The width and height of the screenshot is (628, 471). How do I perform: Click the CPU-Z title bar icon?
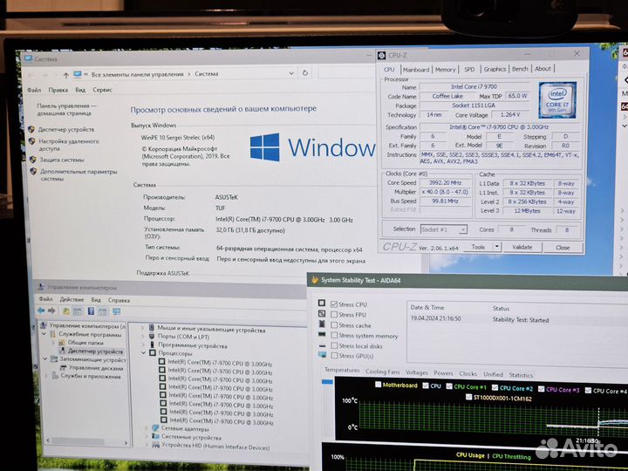382,55
